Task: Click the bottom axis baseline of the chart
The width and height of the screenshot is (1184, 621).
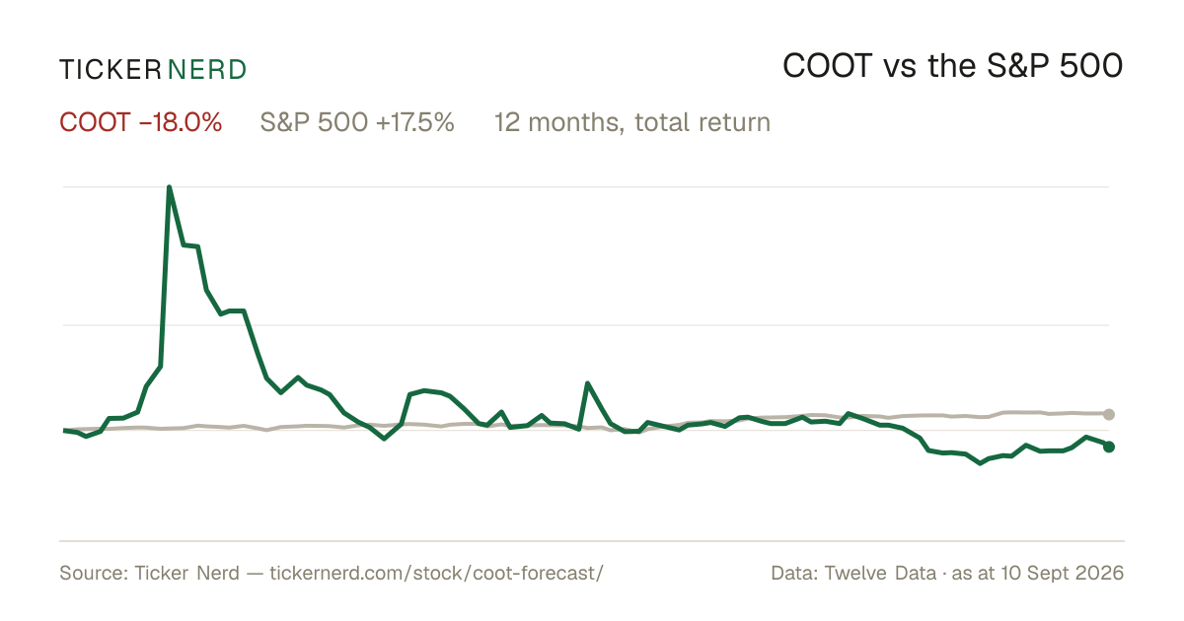Action: [x=592, y=540]
